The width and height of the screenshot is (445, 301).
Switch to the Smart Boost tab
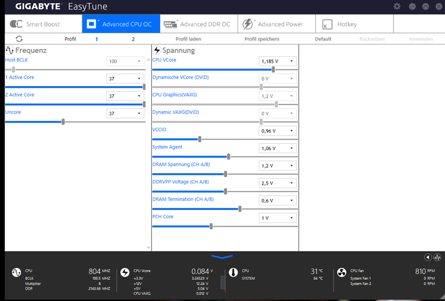pyautogui.click(x=43, y=24)
